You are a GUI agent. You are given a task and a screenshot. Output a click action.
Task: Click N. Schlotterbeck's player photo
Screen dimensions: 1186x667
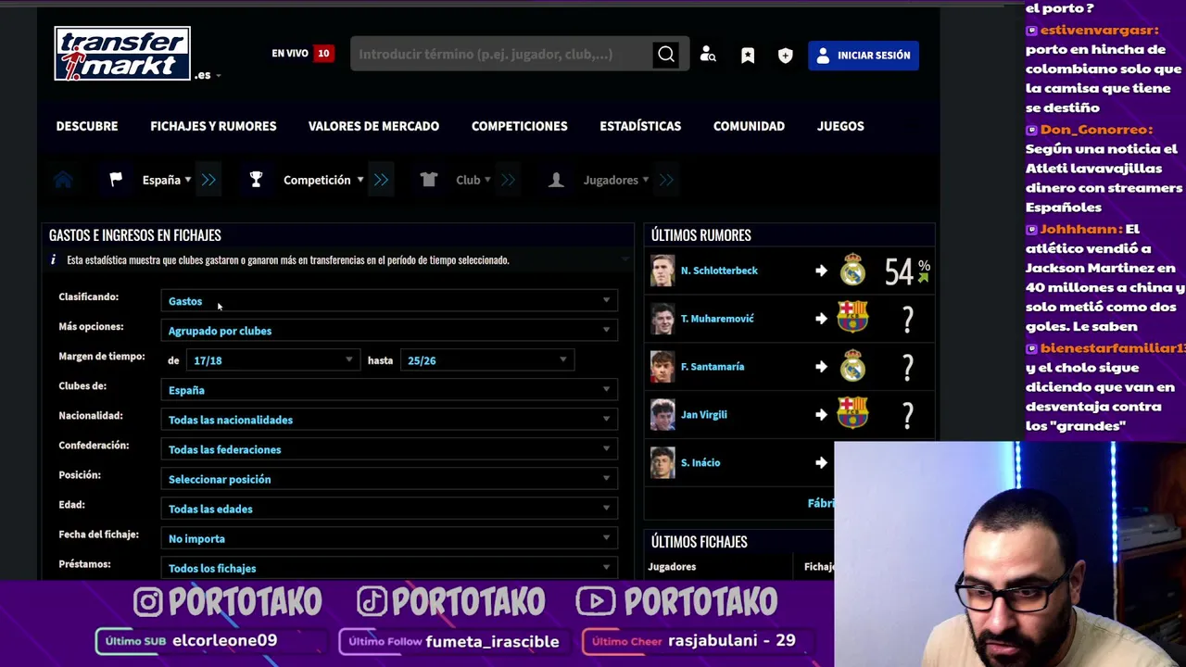(662, 271)
